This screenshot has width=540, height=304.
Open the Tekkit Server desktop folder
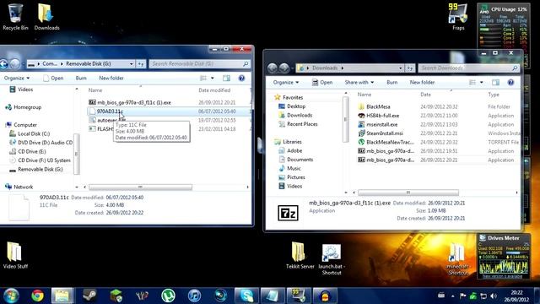point(300,255)
